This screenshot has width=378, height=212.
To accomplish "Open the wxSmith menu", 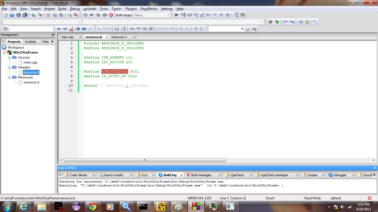I will pos(89,9).
